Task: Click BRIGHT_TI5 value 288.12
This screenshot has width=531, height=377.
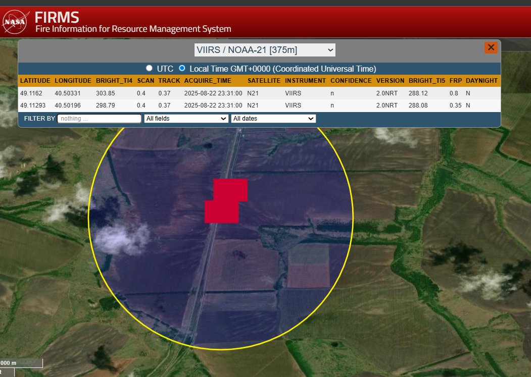Action: 418,93
